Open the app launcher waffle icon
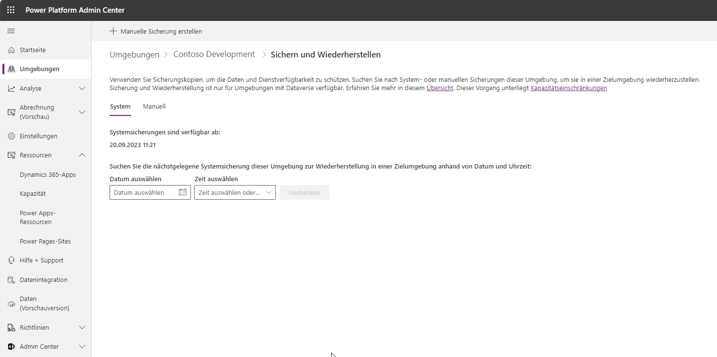The width and height of the screenshot is (717, 357). (11, 10)
